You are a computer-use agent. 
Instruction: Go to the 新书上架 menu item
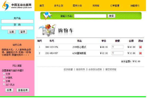click(59, 6)
